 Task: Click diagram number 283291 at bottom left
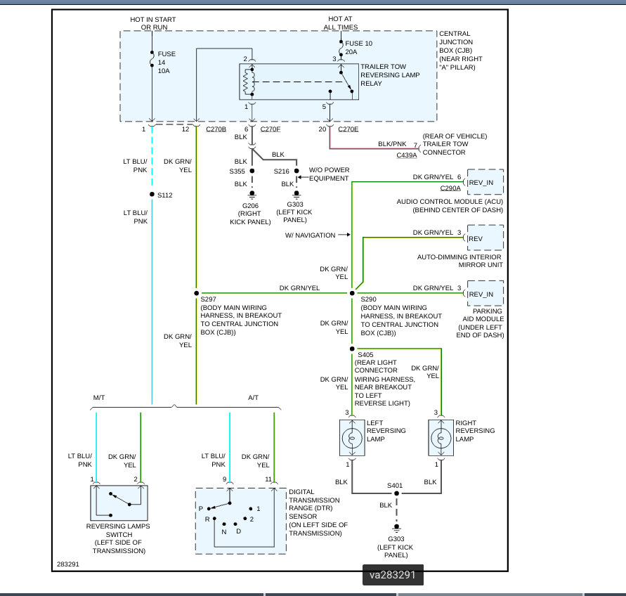[x=68, y=564]
